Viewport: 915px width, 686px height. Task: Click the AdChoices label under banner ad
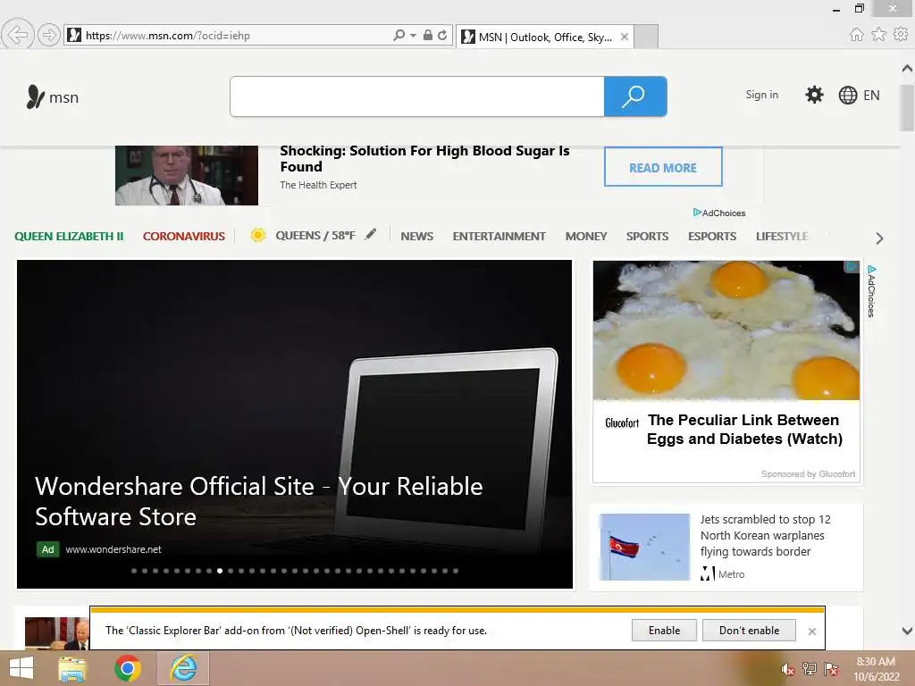point(719,213)
